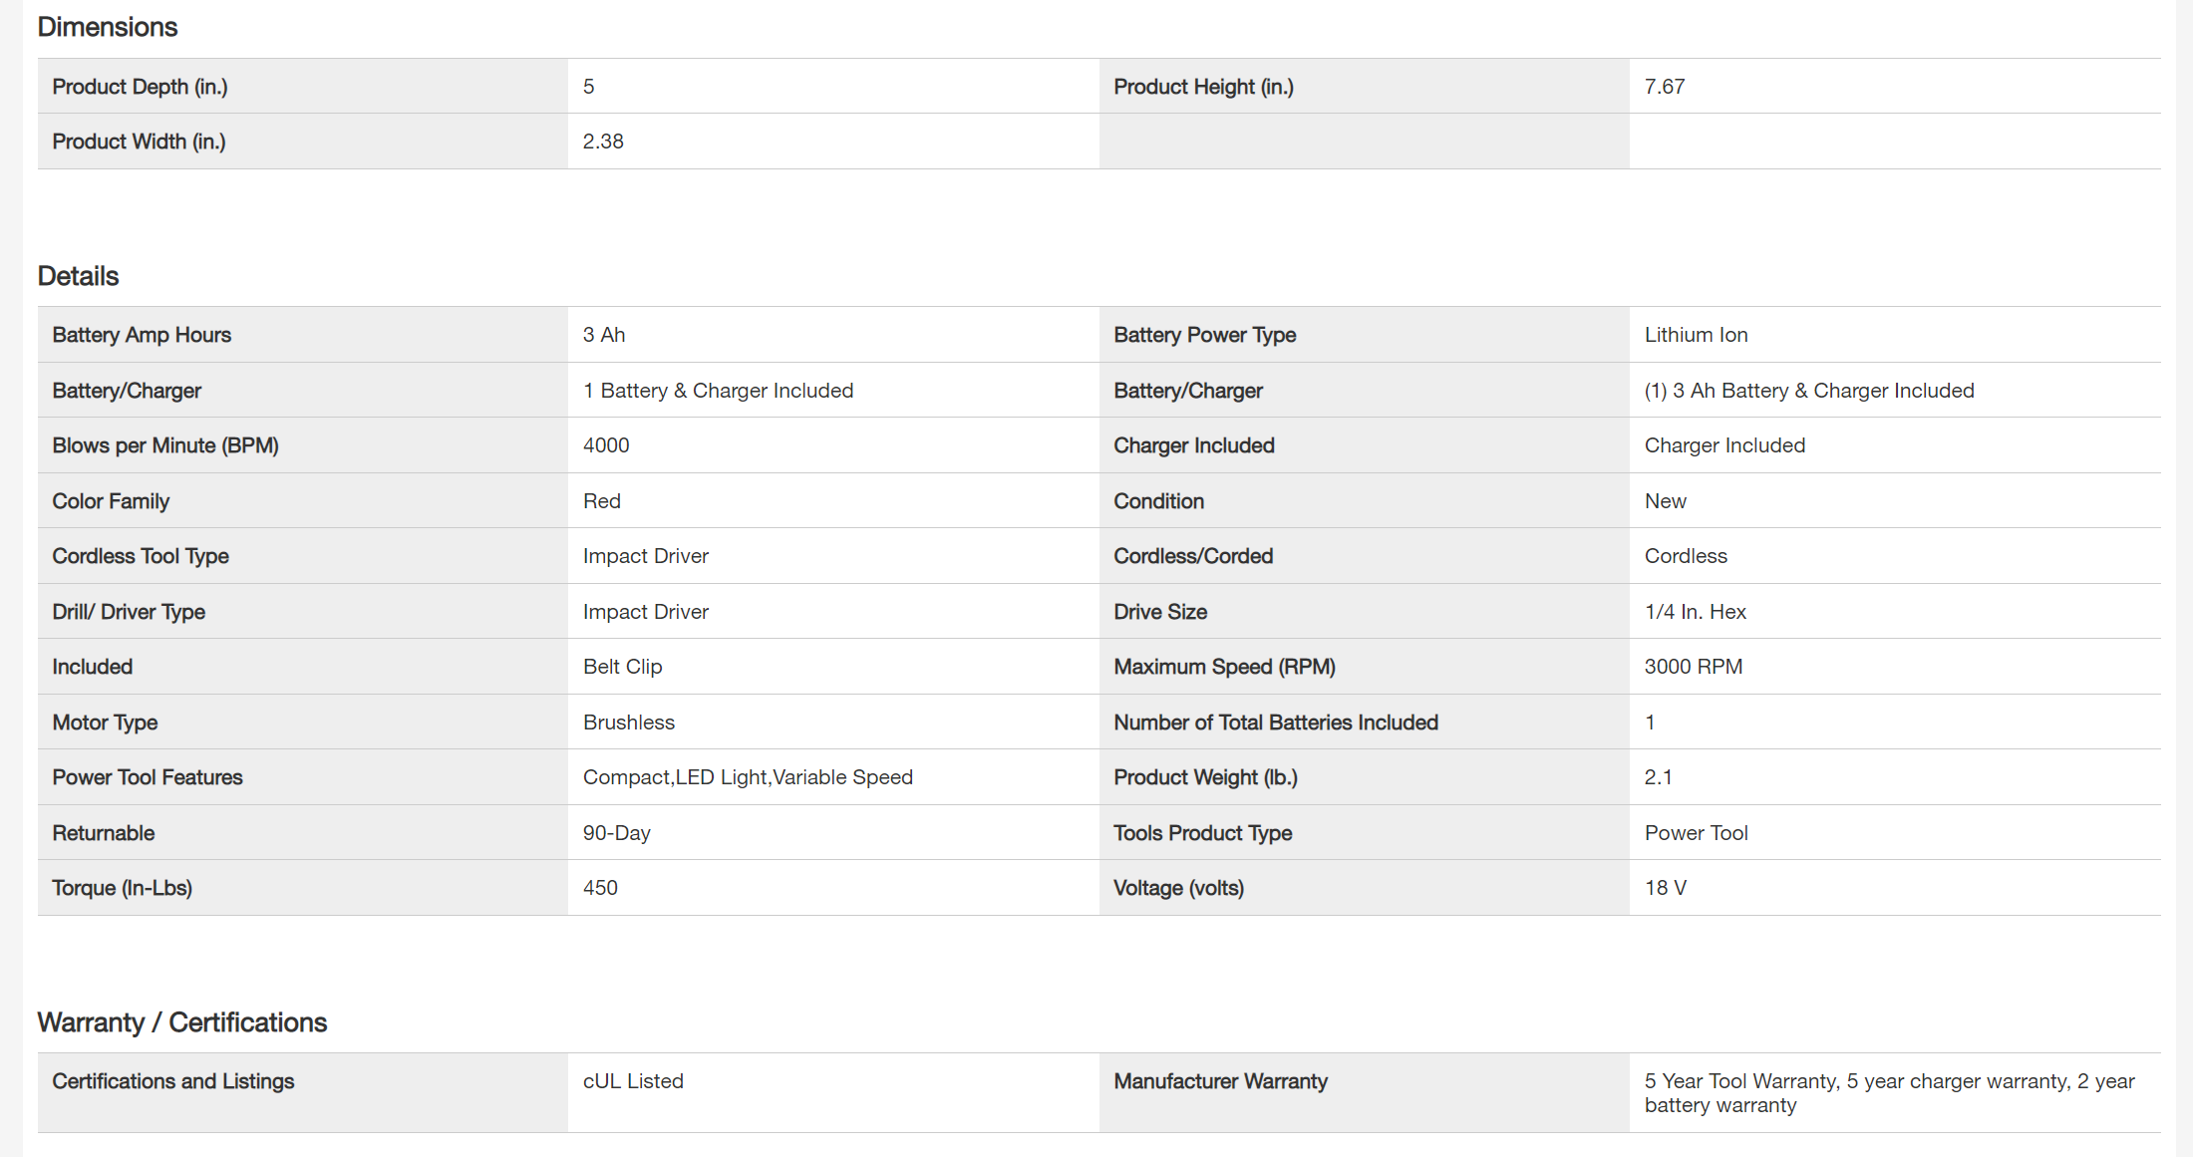Click the Battery Amp Hours label
2193x1157 pixels.
pyautogui.click(x=142, y=335)
